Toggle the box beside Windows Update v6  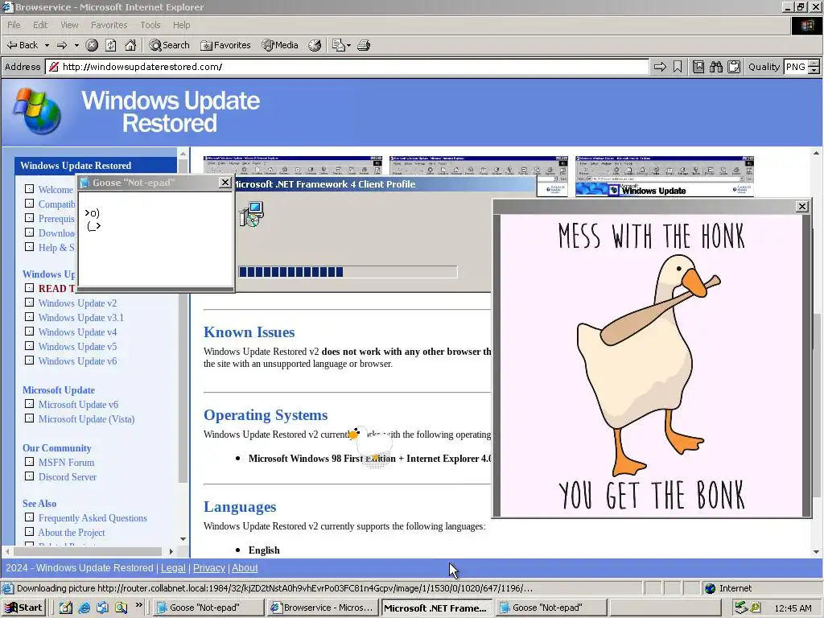(x=30, y=360)
